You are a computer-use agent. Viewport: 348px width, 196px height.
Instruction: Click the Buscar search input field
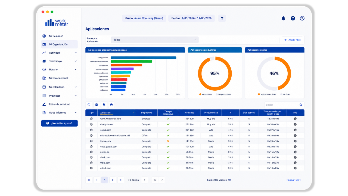[281, 105]
